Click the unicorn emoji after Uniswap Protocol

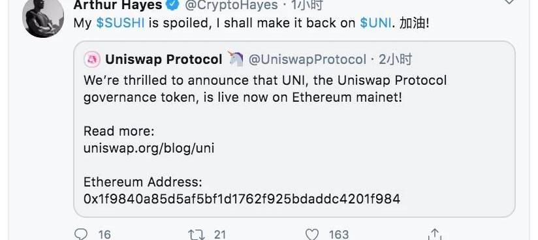[235, 59]
